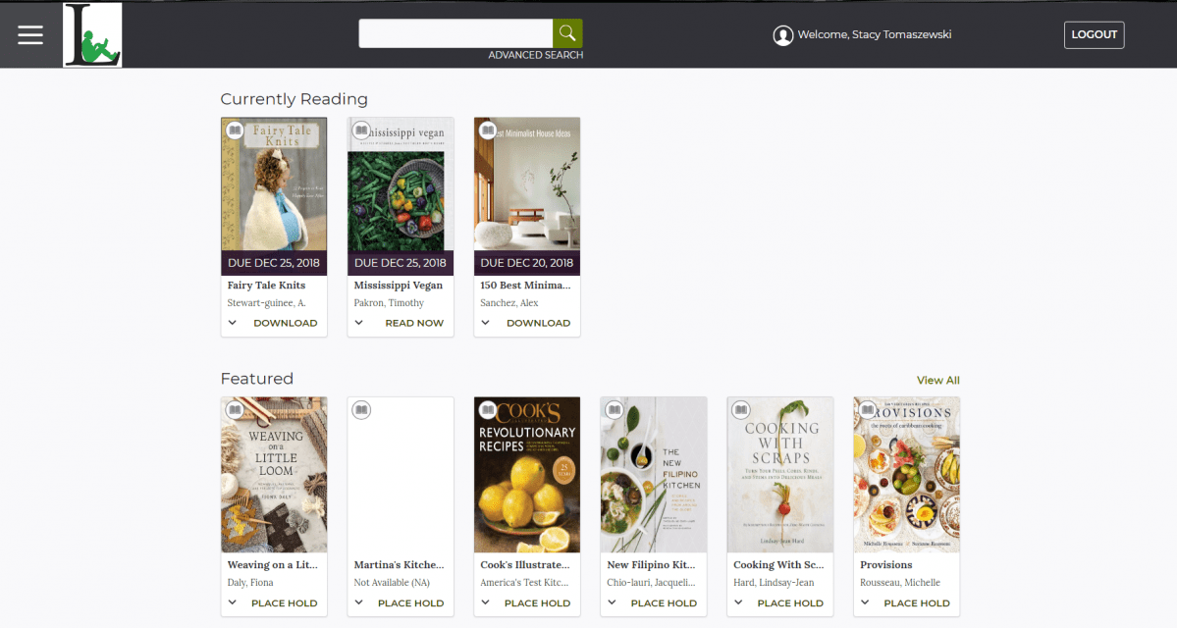
Task: Open the hamburger navigation menu
Action: [x=30, y=34]
